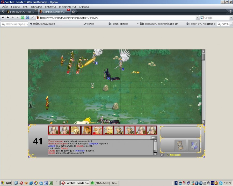Click the browser Back arrow
Screen dimensions: 233x186
pos(8,18)
